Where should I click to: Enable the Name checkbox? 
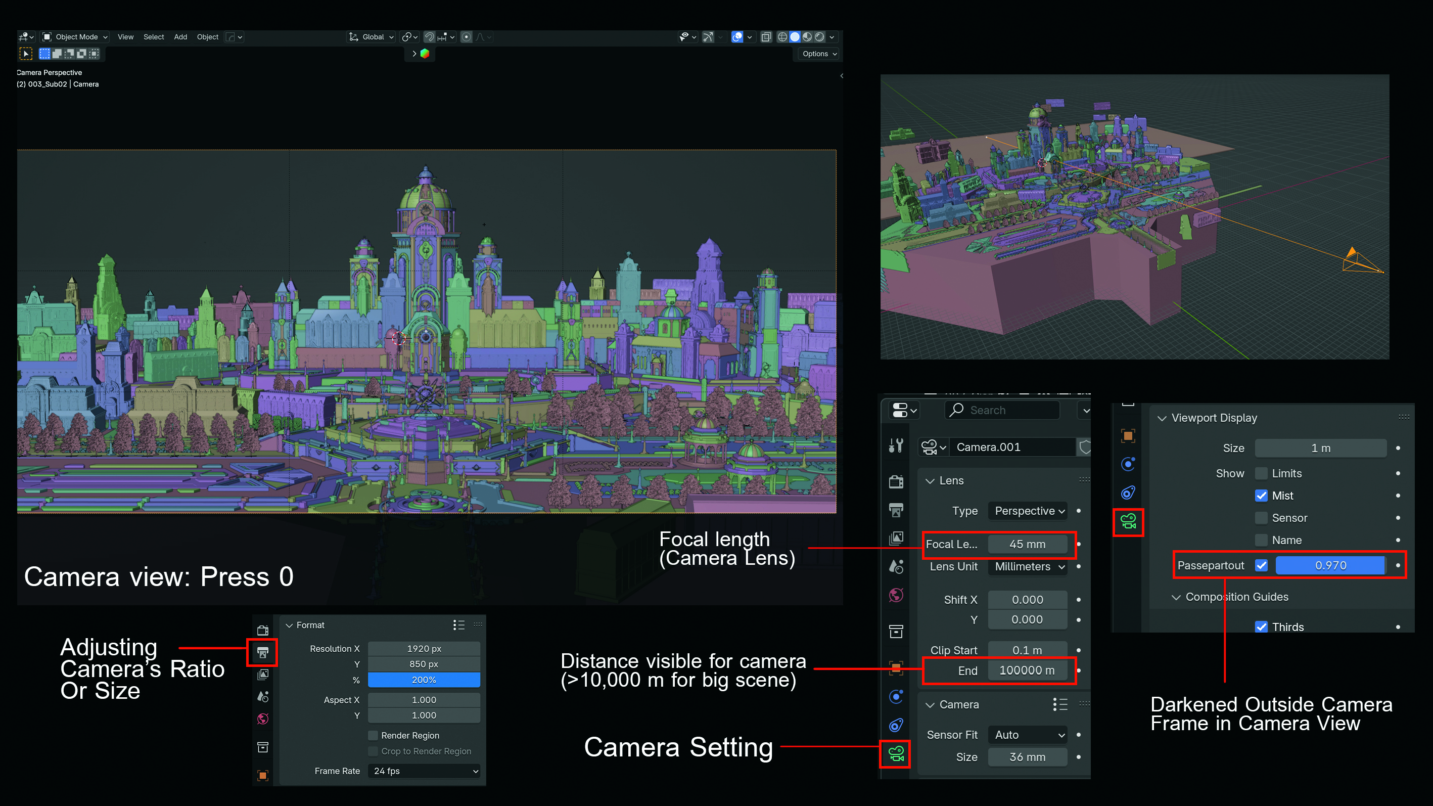(x=1261, y=540)
